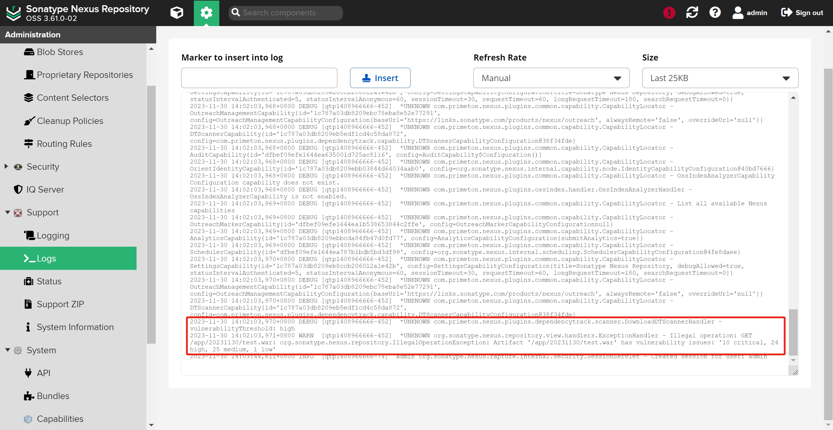Click the admin user profile icon
Screen dimensions: 833x430
pyautogui.click(x=738, y=13)
